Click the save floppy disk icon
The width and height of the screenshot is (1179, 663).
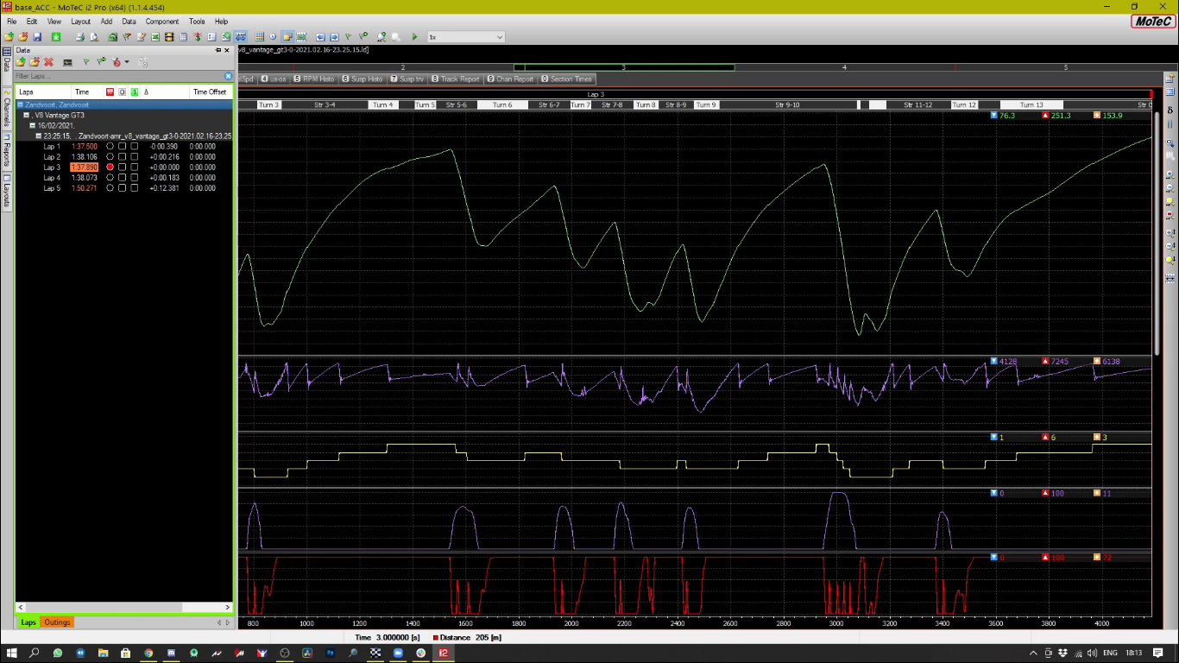(x=36, y=37)
